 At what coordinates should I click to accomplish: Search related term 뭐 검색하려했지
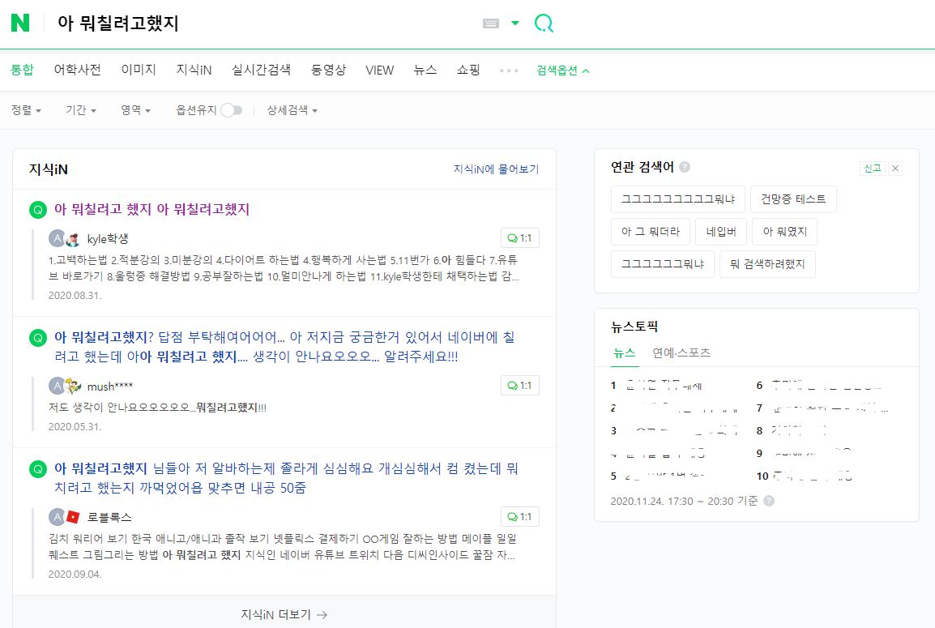click(767, 264)
